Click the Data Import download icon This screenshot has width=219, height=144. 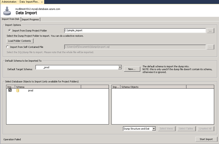[7, 11]
